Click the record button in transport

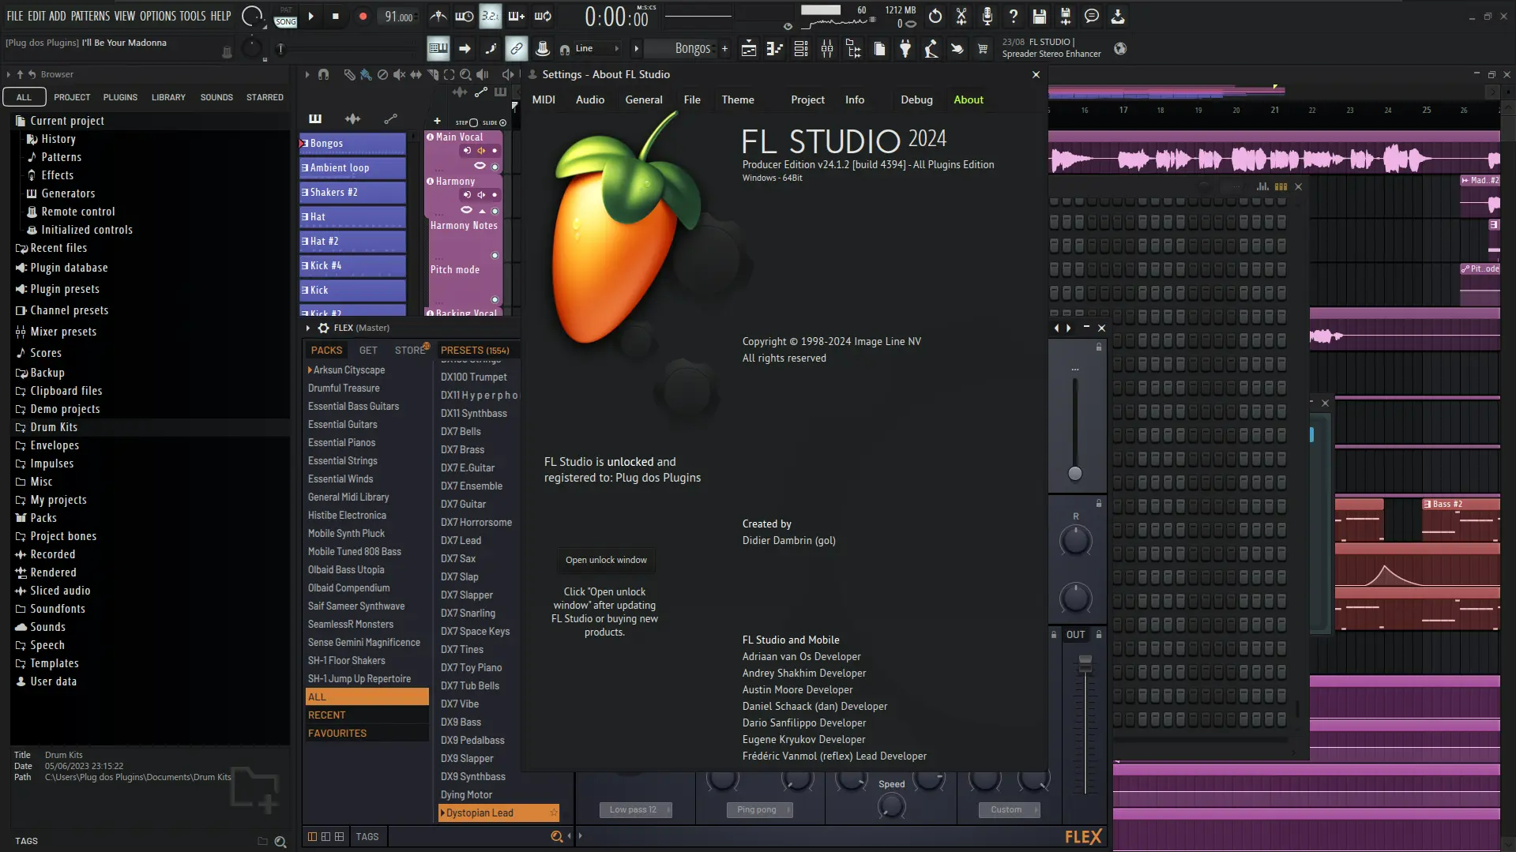coord(363,16)
